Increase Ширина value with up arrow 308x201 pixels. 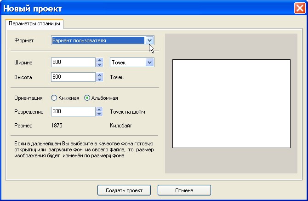point(100,60)
